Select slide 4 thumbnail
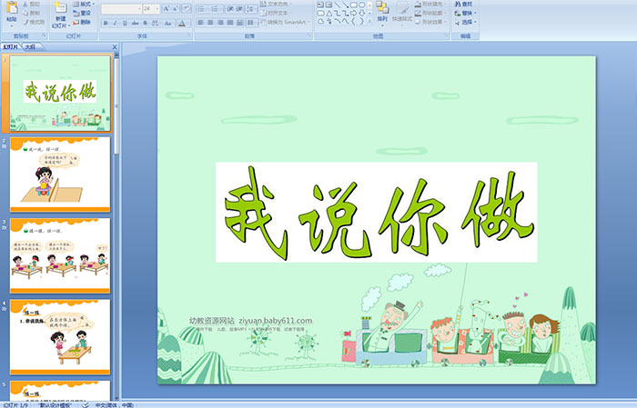 point(60,336)
